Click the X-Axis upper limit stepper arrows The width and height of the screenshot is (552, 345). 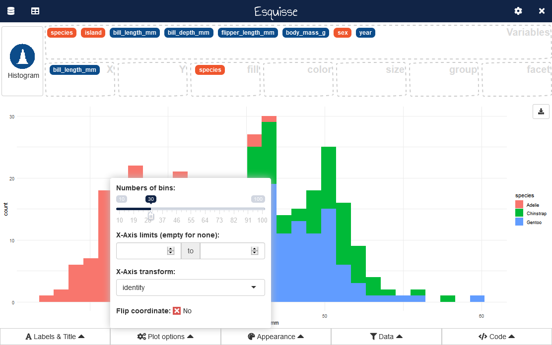point(255,251)
